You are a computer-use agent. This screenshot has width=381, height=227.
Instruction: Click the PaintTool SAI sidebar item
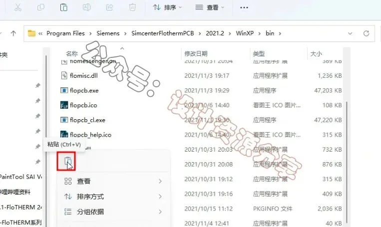coord(20,177)
